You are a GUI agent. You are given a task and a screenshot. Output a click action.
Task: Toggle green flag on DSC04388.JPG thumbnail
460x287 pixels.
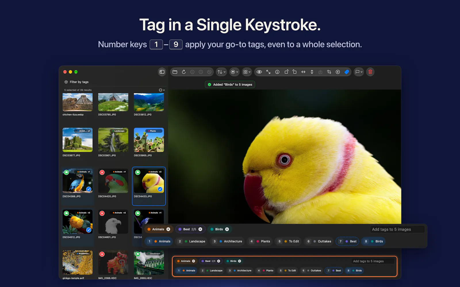[x=66, y=172]
